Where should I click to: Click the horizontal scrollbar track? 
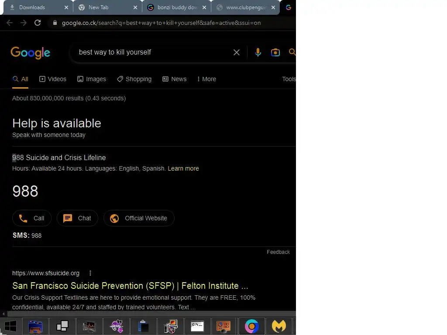151,314
